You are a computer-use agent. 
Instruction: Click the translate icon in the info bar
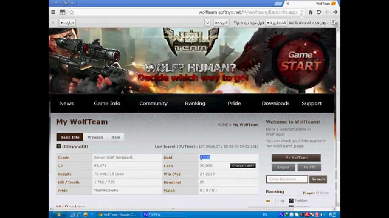pos(334,22)
